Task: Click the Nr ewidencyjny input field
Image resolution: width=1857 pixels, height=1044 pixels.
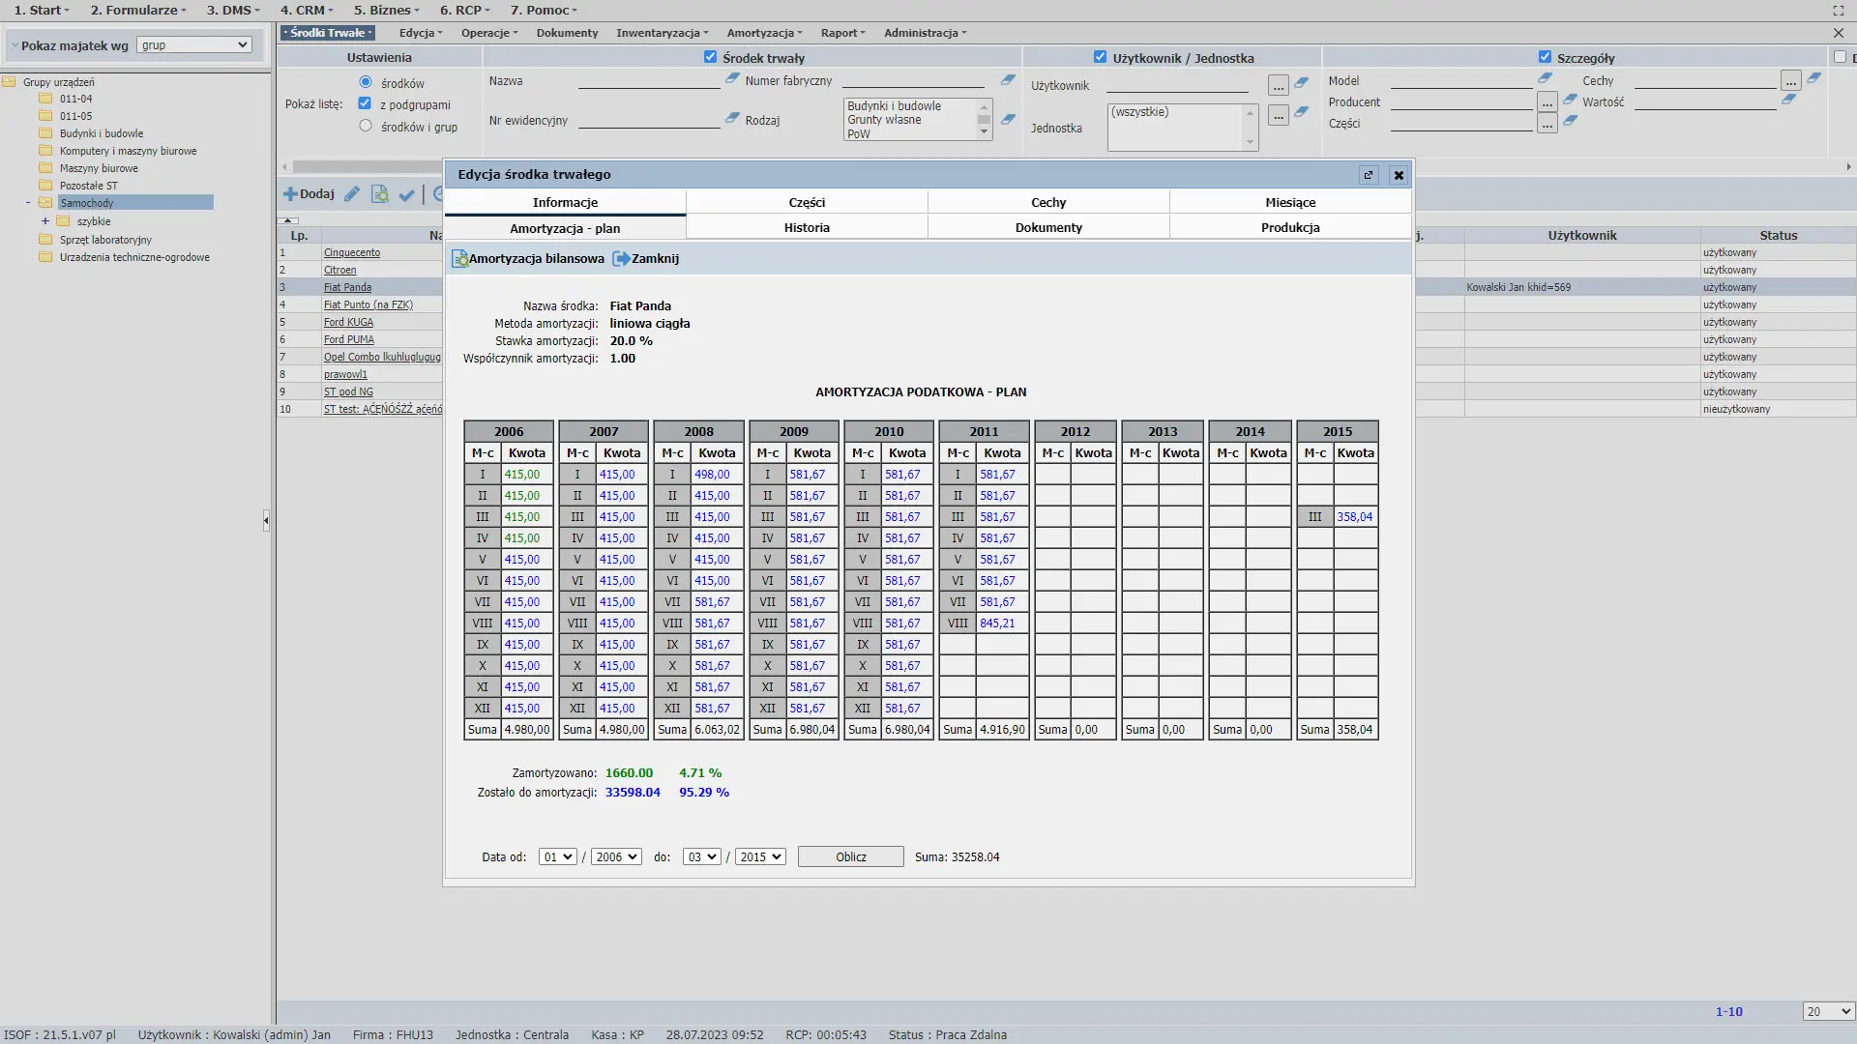Action: [x=648, y=120]
